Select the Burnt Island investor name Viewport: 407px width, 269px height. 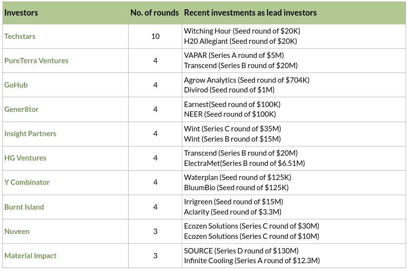point(24,207)
